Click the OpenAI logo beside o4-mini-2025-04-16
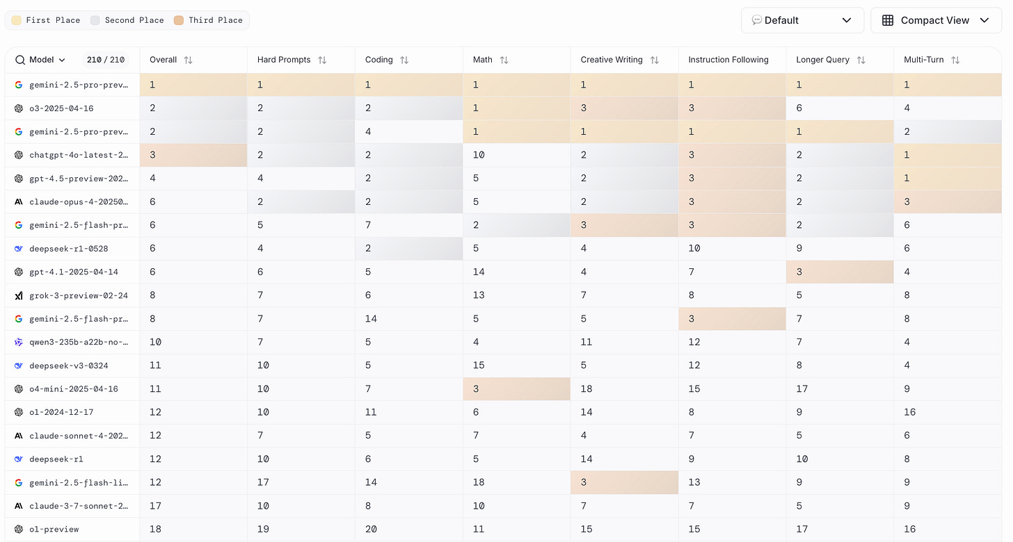1013x542 pixels. pyautogui.click(x=19, y=389)
